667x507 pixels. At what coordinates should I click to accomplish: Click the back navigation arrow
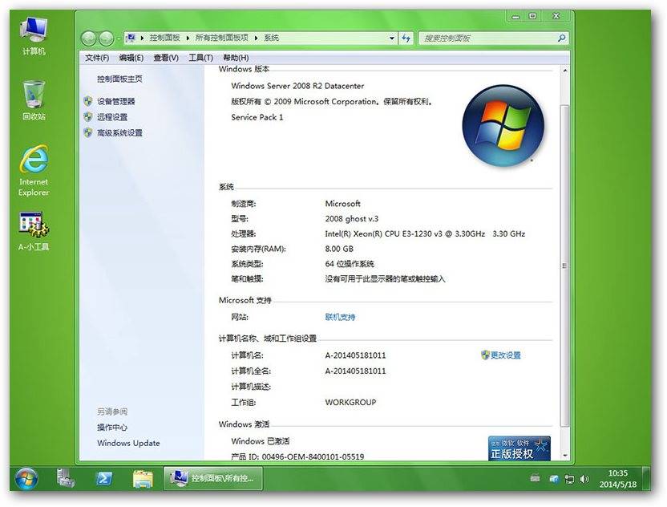coord(89,39)
